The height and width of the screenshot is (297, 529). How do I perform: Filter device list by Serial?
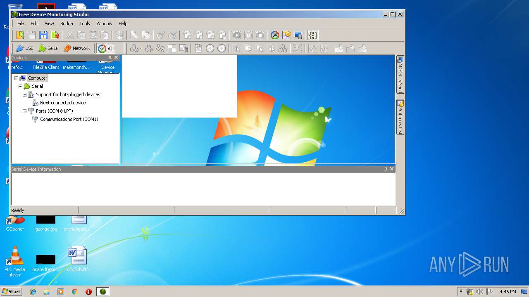coord(48,48)
